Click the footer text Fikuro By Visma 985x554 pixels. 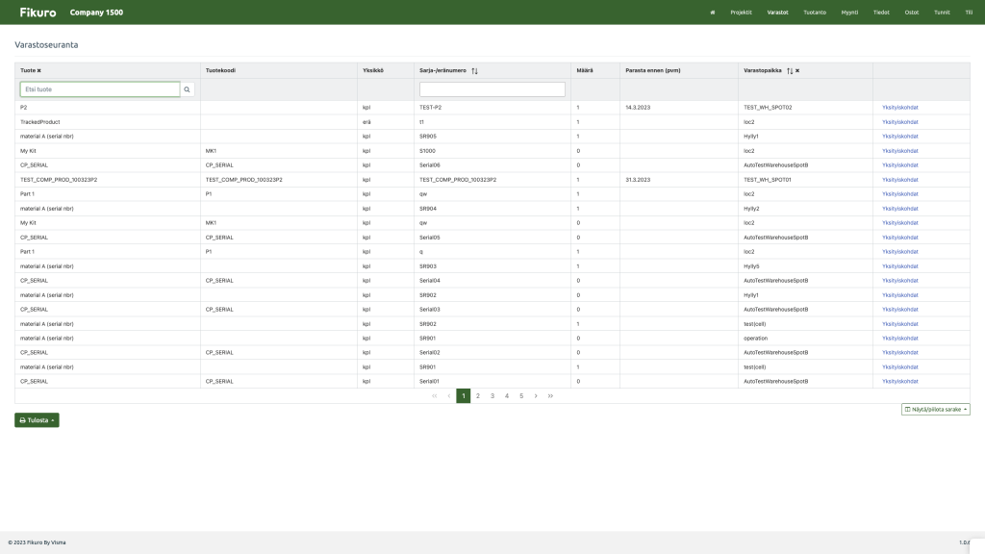46,542
